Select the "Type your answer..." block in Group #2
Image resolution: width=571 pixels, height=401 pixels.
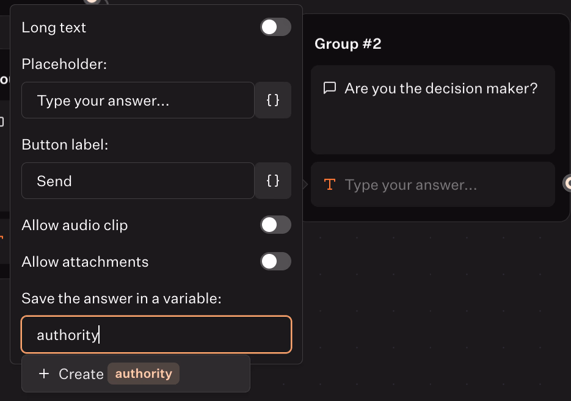point(432,184)
